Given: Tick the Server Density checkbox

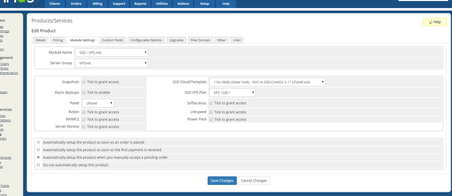Looking at the screenshot, I should [x=84, y=127].
